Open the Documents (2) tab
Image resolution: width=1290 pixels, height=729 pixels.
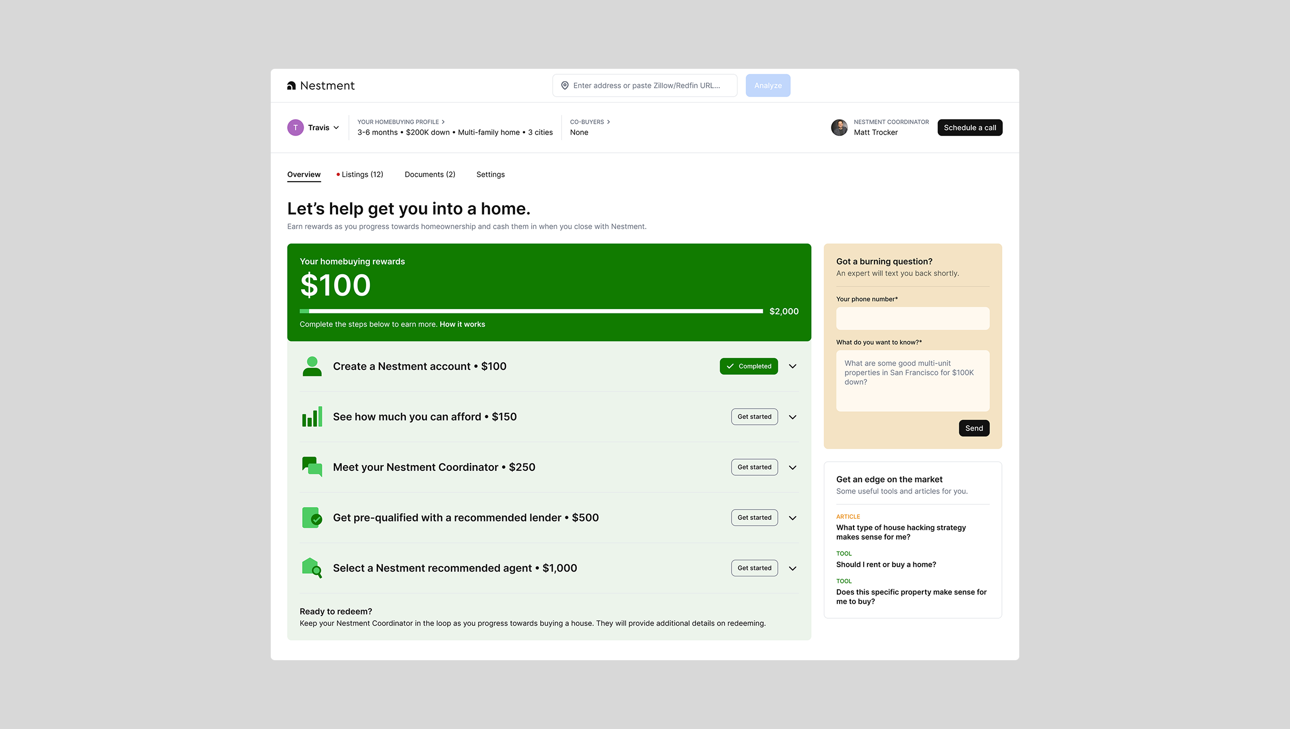429,174
